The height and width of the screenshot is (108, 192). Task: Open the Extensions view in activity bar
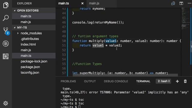(x=6, y=56)
